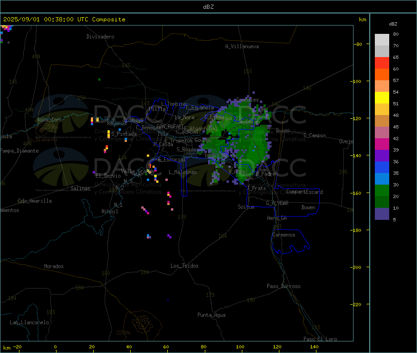417x353 pixels.
Task: Click the S_Pintada map label
Action: point(124,134)
